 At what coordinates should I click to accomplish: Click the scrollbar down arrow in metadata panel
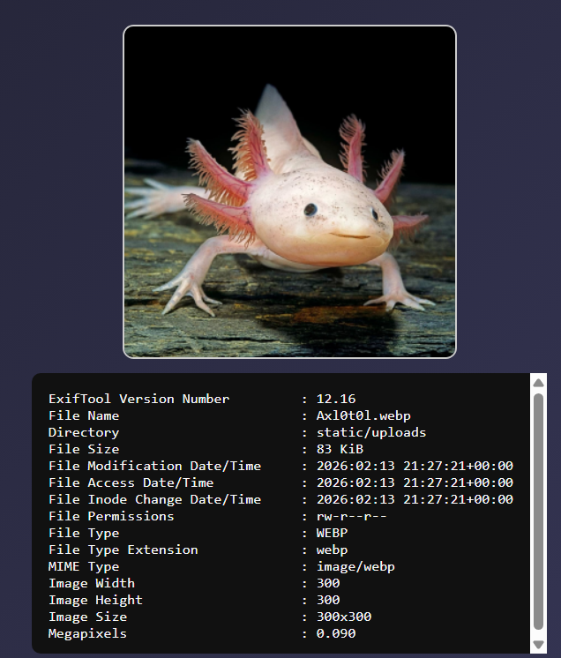point(538,646)
